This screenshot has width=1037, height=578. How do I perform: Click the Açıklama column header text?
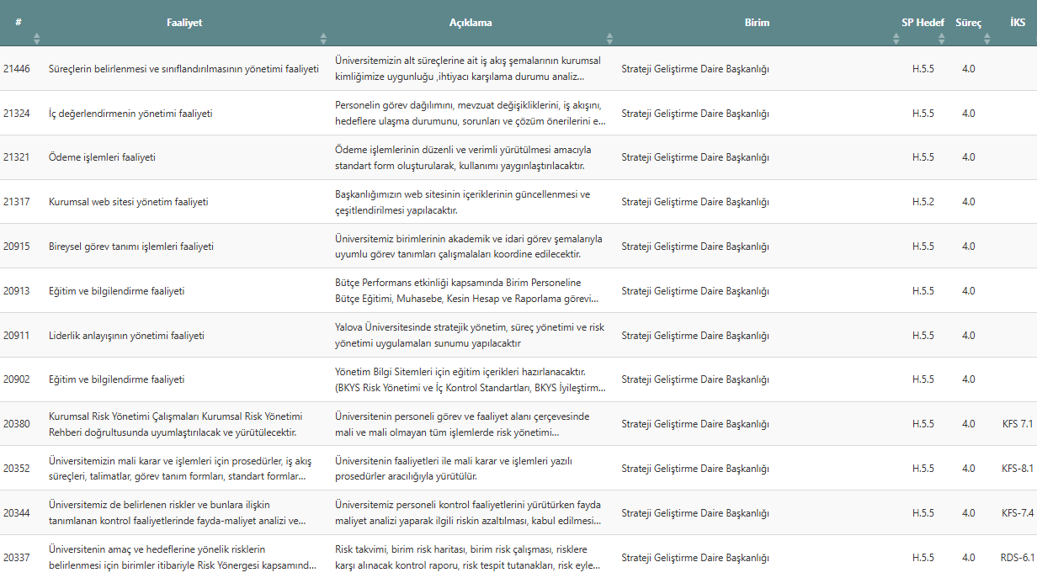coord(471,23)
